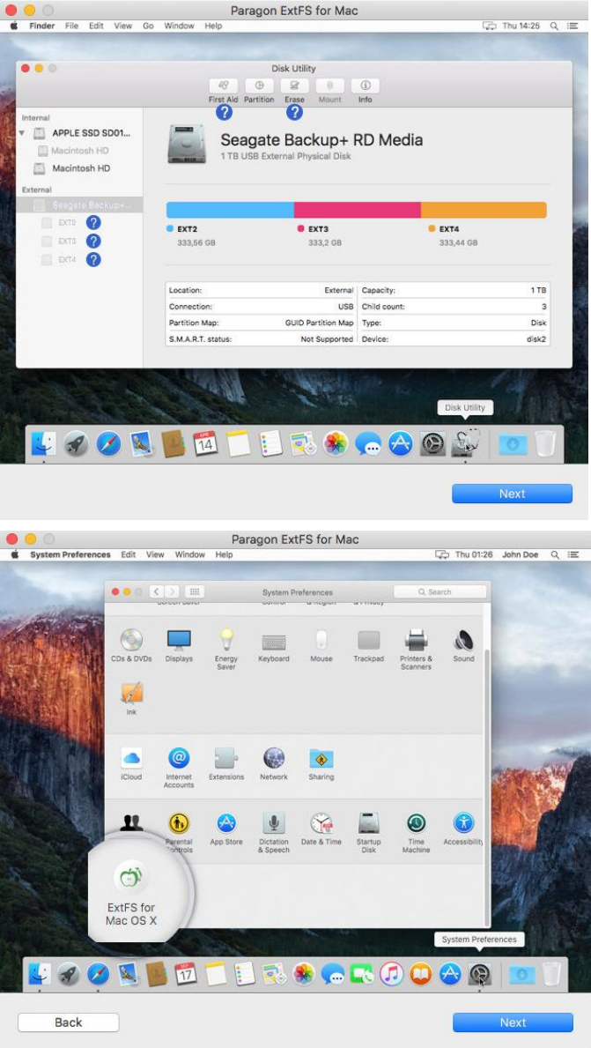Open the Sound preference pane
This screenshot has width=591, height=1048.
463,640
